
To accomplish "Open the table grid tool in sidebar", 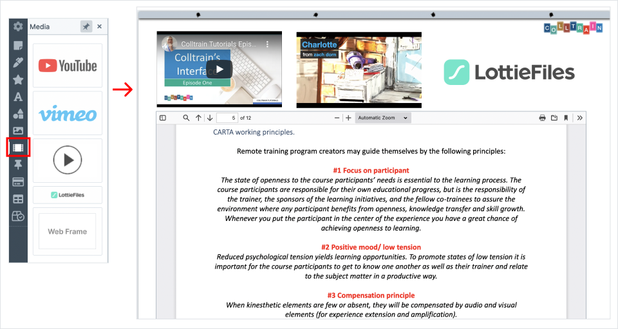I will tap(18, 199).
